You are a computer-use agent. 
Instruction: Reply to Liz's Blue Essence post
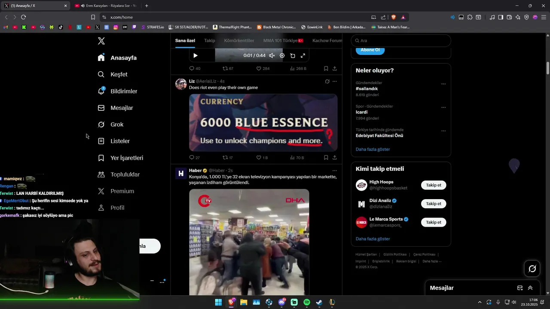click(x=195, y=158)
